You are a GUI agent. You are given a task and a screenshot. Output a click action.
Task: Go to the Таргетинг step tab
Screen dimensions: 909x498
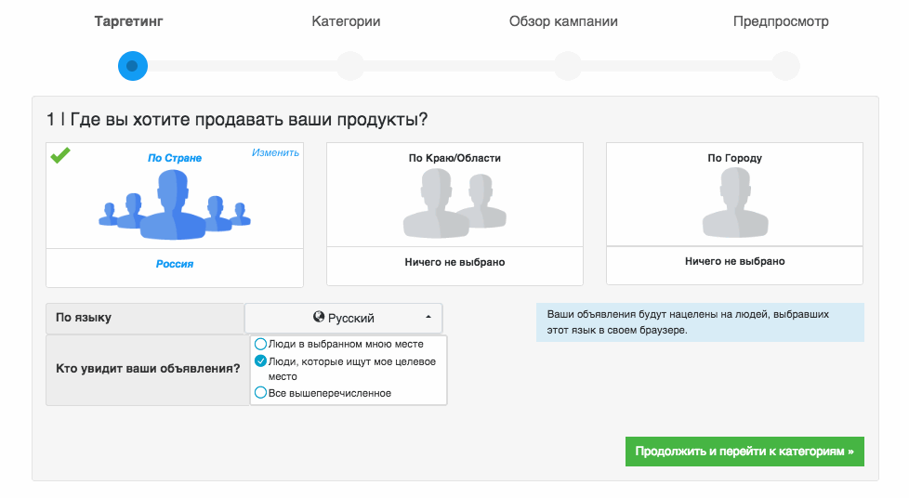(x=128, y=21)
